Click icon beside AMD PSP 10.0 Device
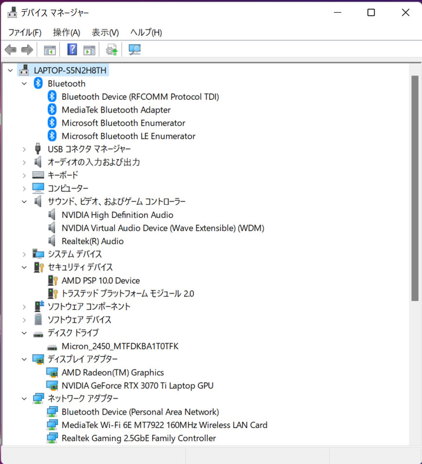Screen dimensions: 422x464 coord(52,280)
